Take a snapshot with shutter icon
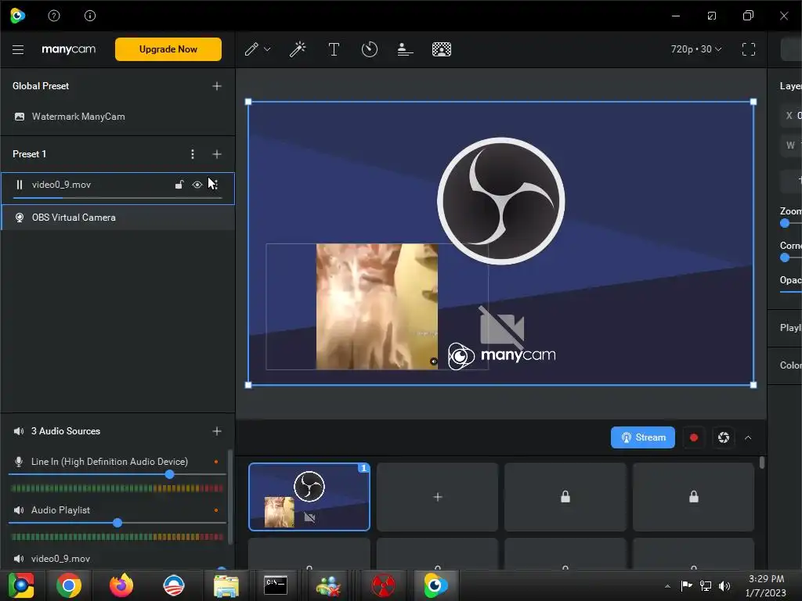This screenshot has width=802, height=601. pos(723,437)
